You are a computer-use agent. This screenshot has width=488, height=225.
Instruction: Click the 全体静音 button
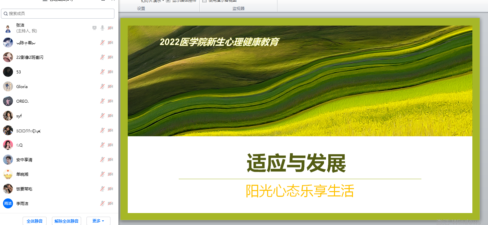(x=35, y=221)
